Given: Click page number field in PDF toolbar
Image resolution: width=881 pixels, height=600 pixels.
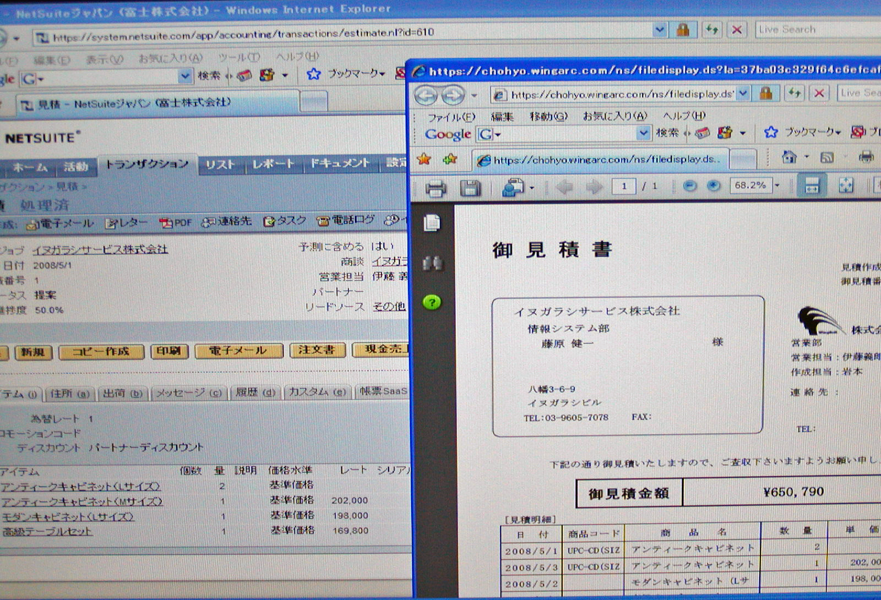Looking at the screenshot, I should coord(624,186).
